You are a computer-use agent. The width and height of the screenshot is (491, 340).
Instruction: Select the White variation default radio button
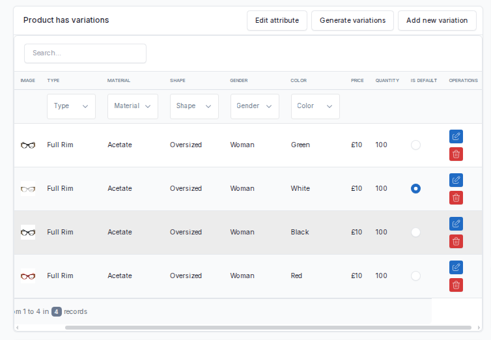pyautogui.click(x=415, y=188)
